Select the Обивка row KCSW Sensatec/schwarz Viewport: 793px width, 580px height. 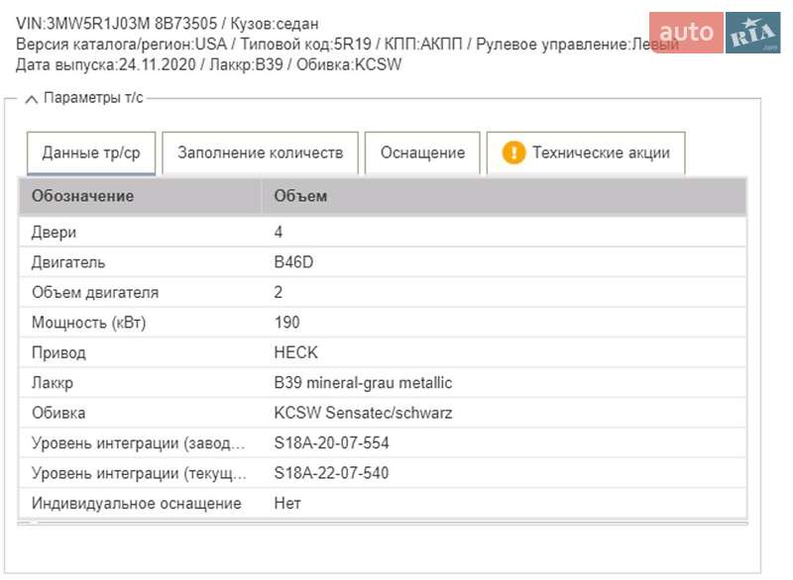362,413
